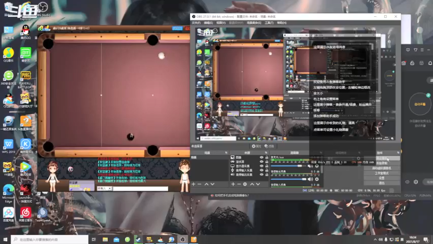Open Steam from the taskbar
The image size is (433, 244).
tap(138, 239)
